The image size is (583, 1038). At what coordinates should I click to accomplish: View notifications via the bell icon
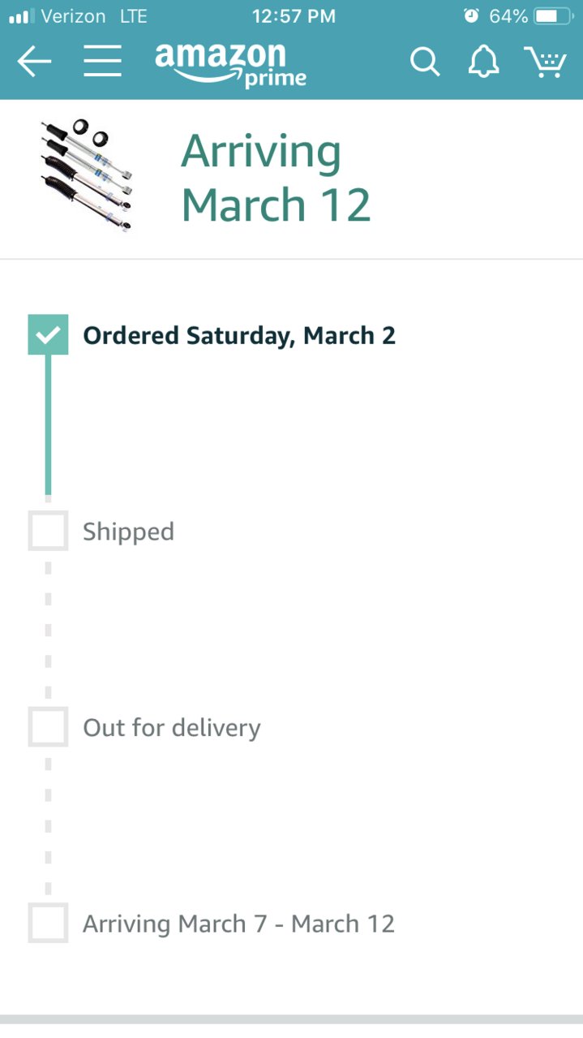(484, 62)
